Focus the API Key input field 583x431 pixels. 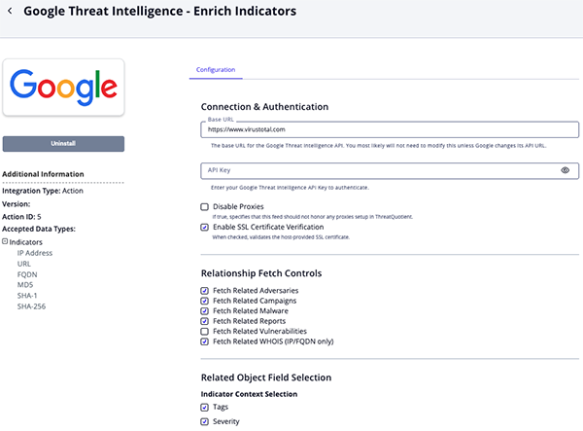(390, 170)
